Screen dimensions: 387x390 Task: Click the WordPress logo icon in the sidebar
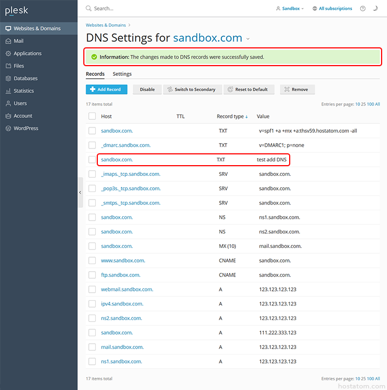click(x=8, y=129)
